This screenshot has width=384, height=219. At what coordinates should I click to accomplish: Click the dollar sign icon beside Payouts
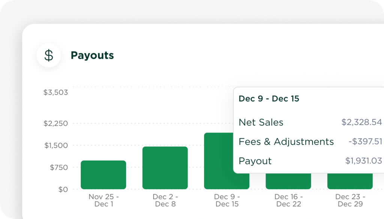tap(49, 55)
